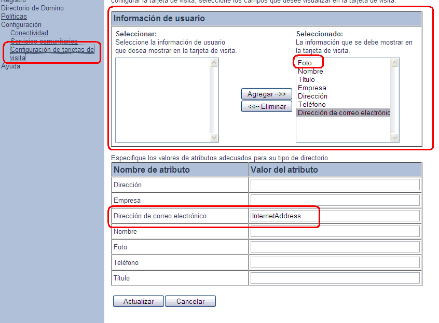Click the Título attribute value field
The width and height of the screenshot is (439, 323).
(x=335, y=278)
